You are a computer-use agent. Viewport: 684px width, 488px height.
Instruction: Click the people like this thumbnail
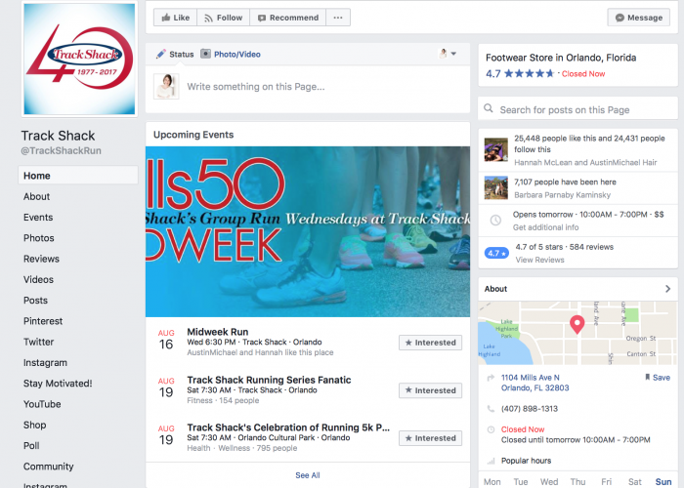(496, 149)
